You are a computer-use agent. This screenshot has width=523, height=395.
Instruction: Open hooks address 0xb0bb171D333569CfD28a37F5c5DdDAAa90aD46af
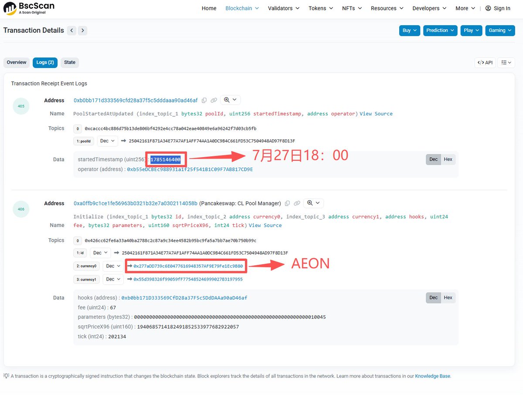(184, 298)
